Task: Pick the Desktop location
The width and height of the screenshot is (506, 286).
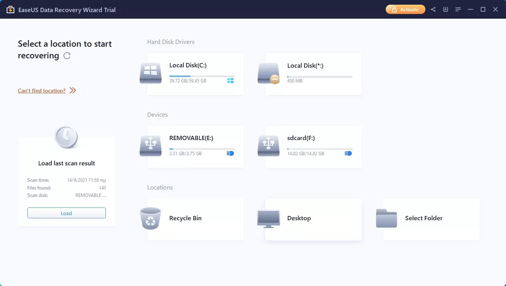Action: [x=313, y=219]
